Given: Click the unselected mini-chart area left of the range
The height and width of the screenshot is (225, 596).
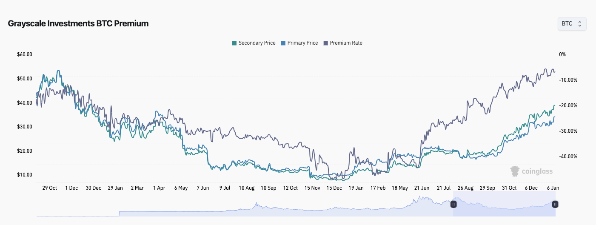Looking at the screenshot, I should (255, 208).
